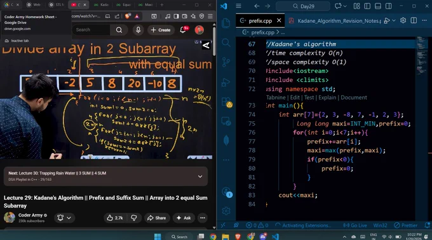This screenshot has width=432, height=240.
Task: Click the Tabnine Edit code lens link
Action: 295,97
